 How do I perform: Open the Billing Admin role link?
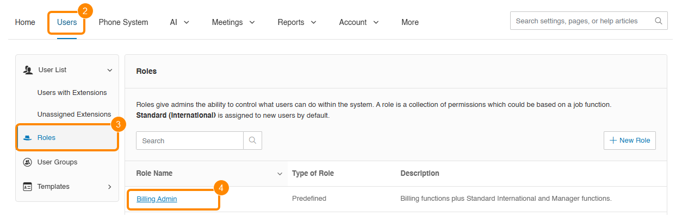pyautogui.click(x=157, y=199)
